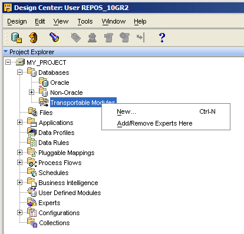Click the Process Flows folder icon

point(32,162)
